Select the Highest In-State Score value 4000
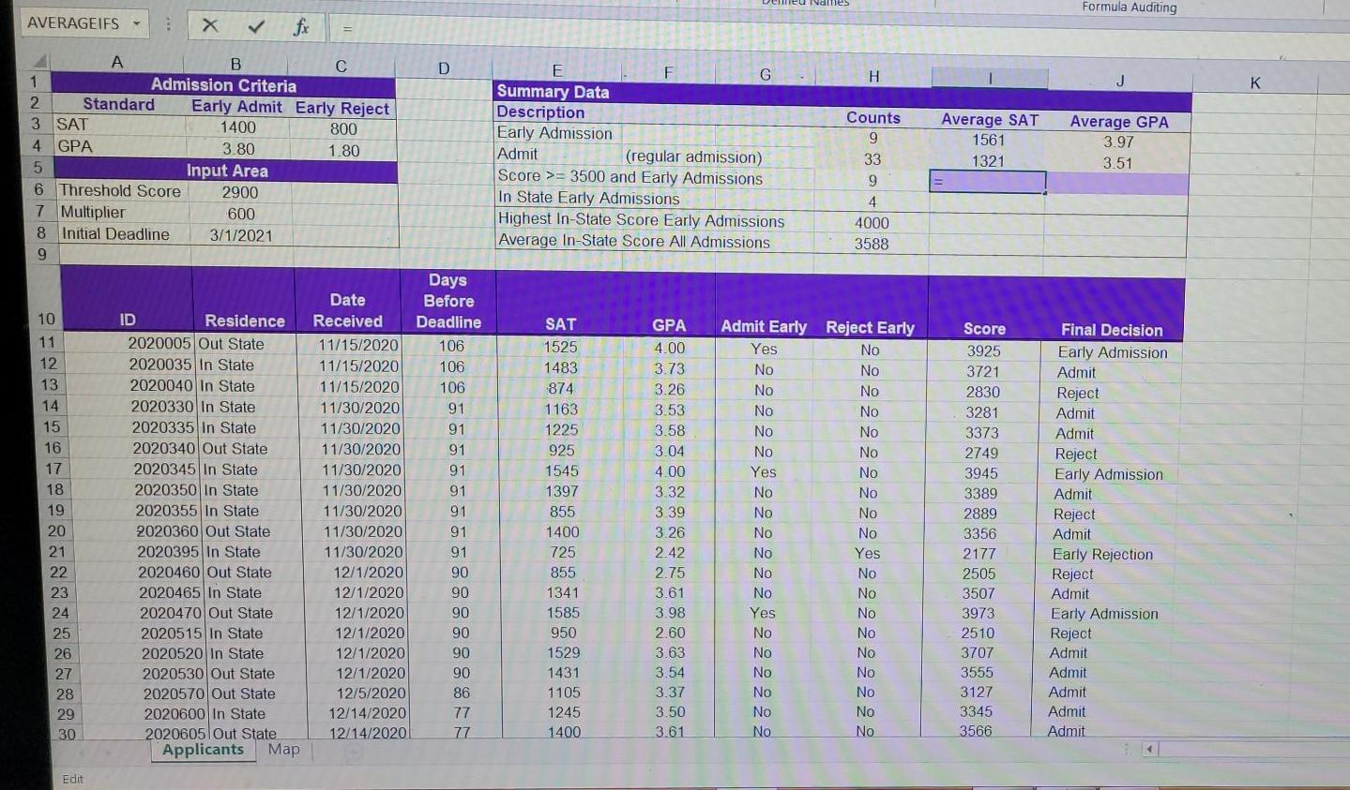This screenshot has height=790, width=1350. (871, 223)
